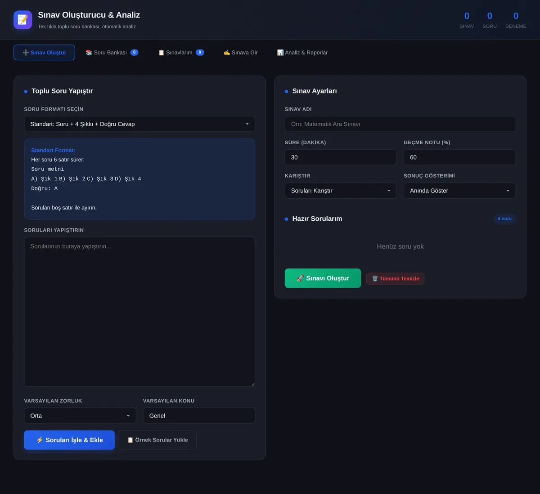Screen dimensions: 540x494
Task: Click the Deneme counter in the header
Action: [x=516, y=20]
